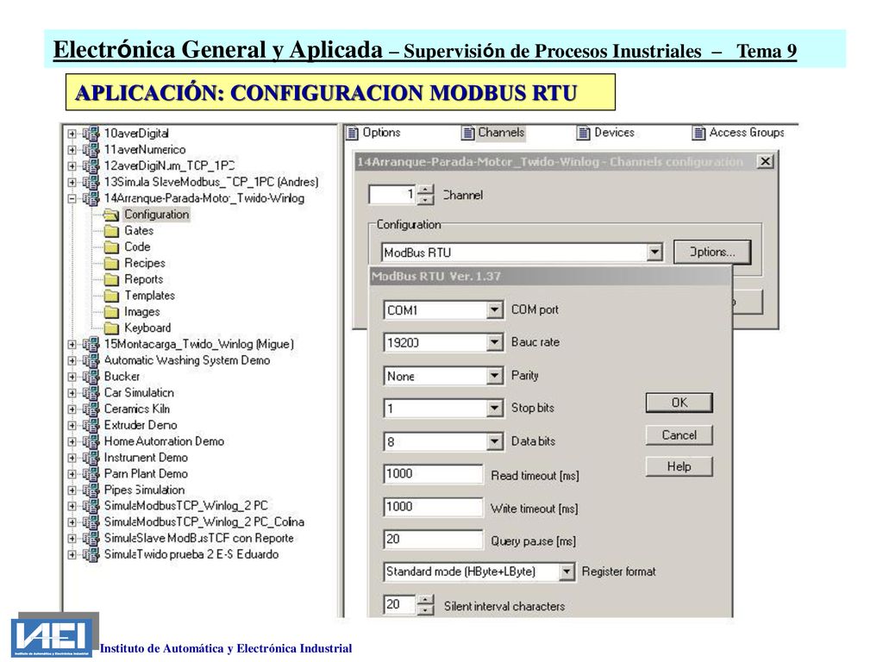Select 'SimulaSlave ModBusTCP con Reporte' tree row
Viewport: 883px width, 662px height.
click(199, 539)
